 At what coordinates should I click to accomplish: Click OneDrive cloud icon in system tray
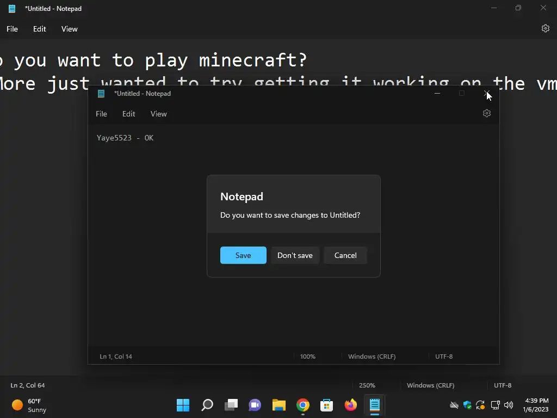[x=454, y=405]
